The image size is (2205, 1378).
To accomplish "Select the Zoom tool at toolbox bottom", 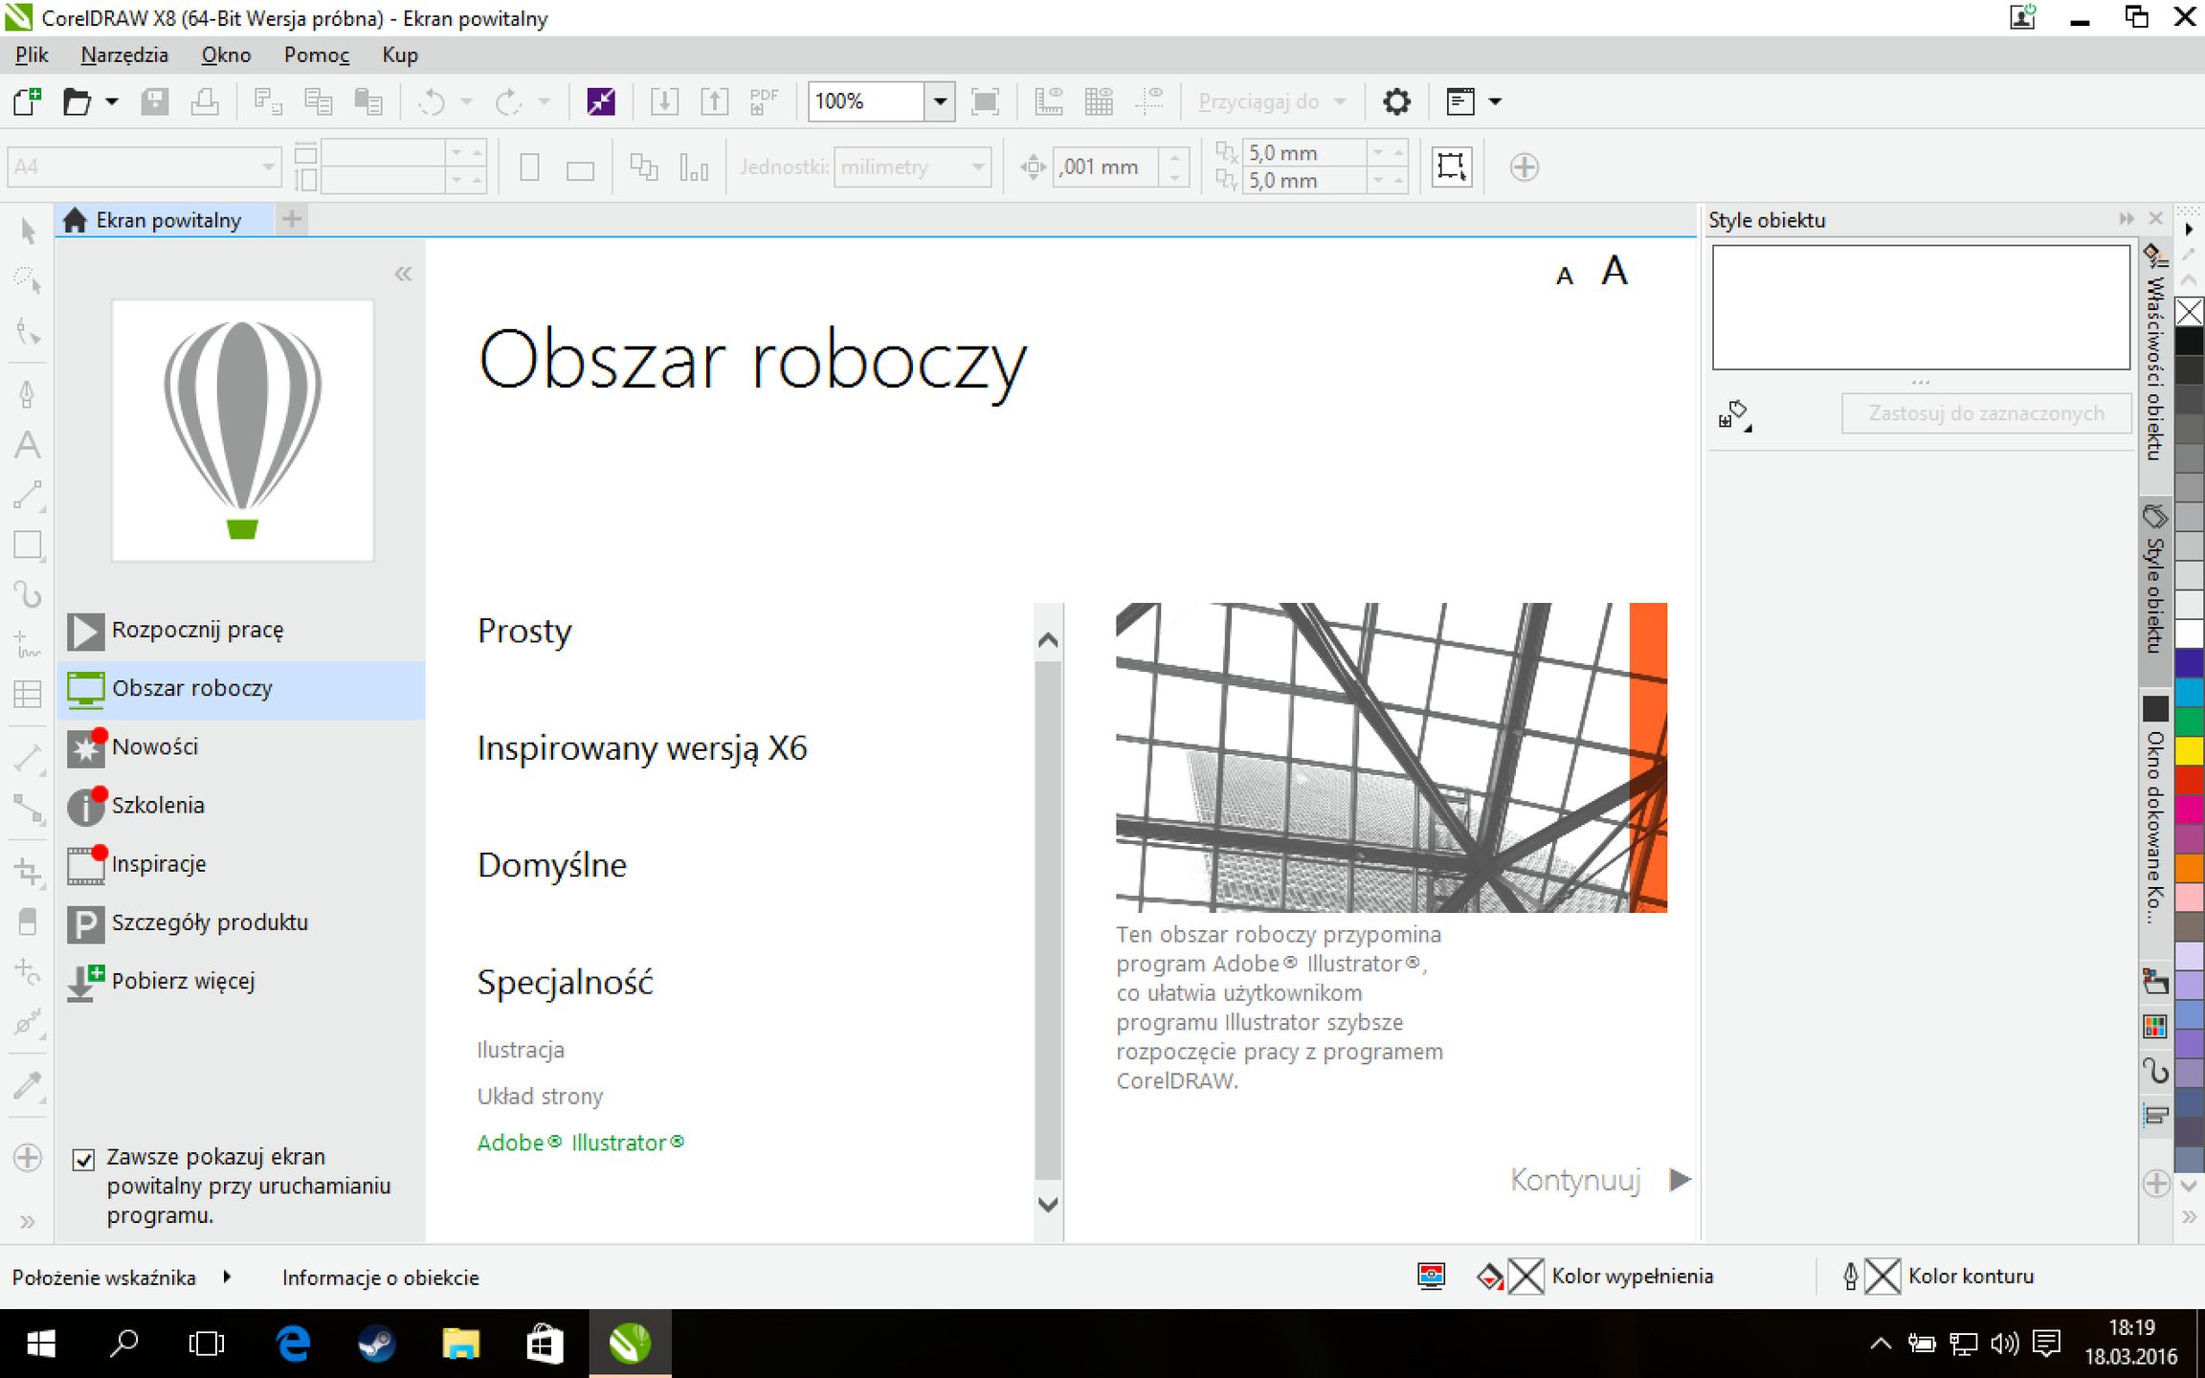I will point(26,1156).
